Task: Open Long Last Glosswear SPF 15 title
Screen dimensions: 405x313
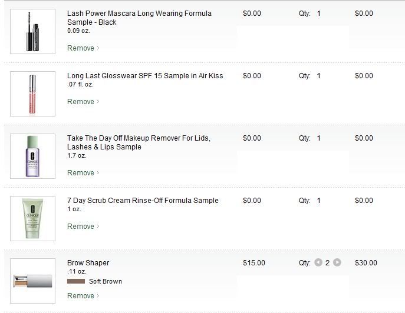Action: (145, 76)
